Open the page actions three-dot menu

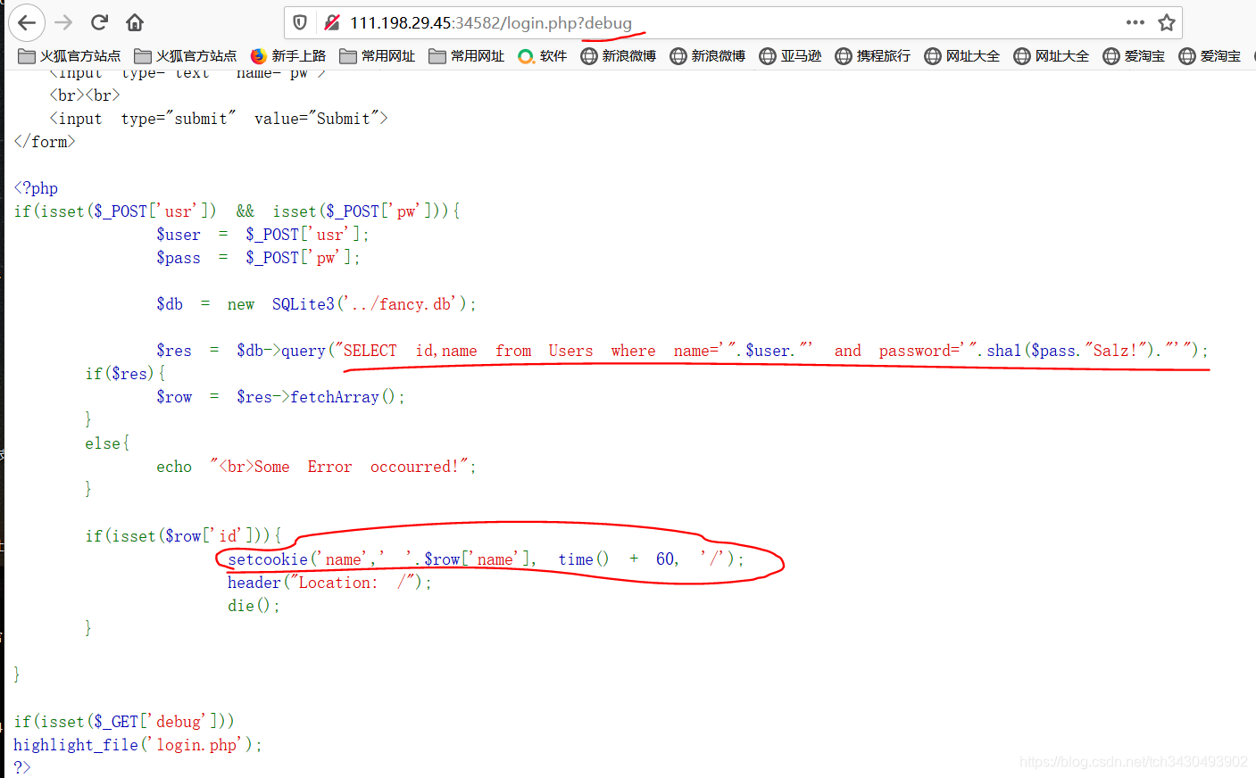tap(1135, 22)
